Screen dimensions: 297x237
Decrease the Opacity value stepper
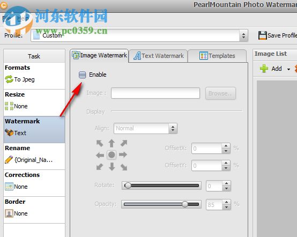click(x=226, y=208)
